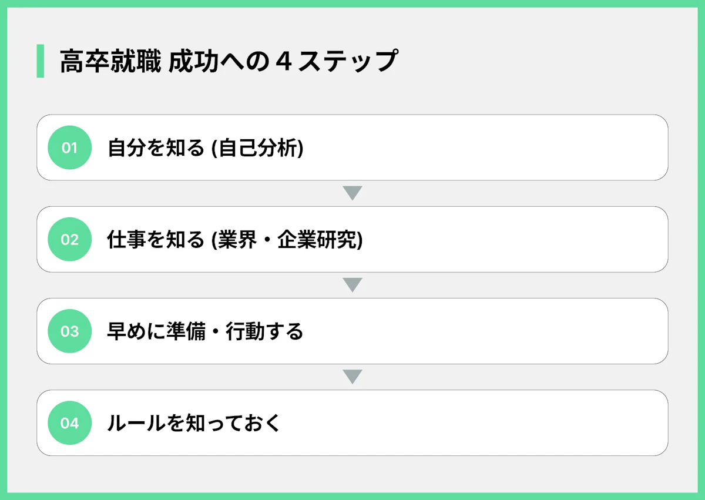Open the 'ルールを知っておく' step label
The height and width of the screenshot is (500, 705).
coord(194,423)
